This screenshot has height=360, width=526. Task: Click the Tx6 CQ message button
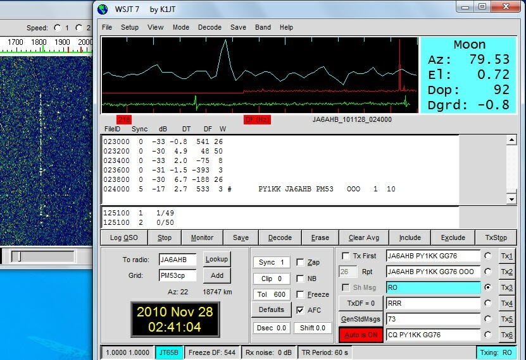506,335
